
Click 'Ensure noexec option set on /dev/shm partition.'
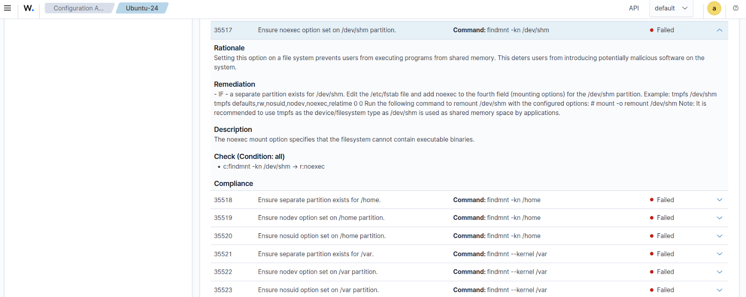[x=327, y=30]
